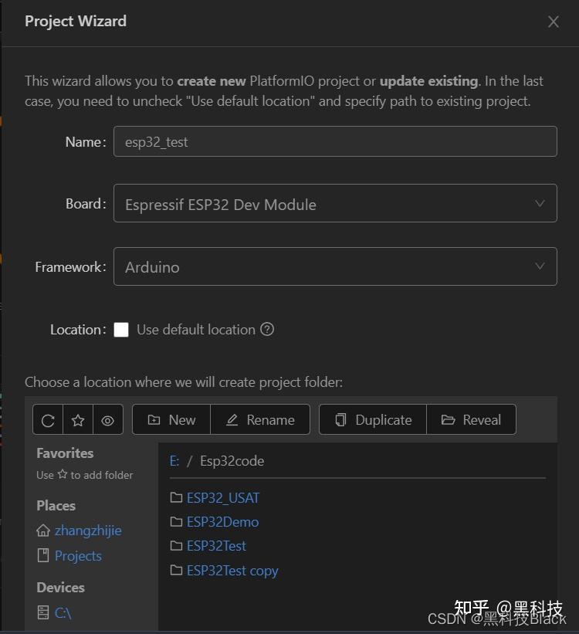Navigate to E: in the breadcrumb path

click(174, 459)
